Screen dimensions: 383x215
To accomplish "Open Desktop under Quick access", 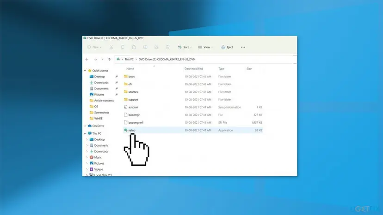I will [x=99, y=77].
